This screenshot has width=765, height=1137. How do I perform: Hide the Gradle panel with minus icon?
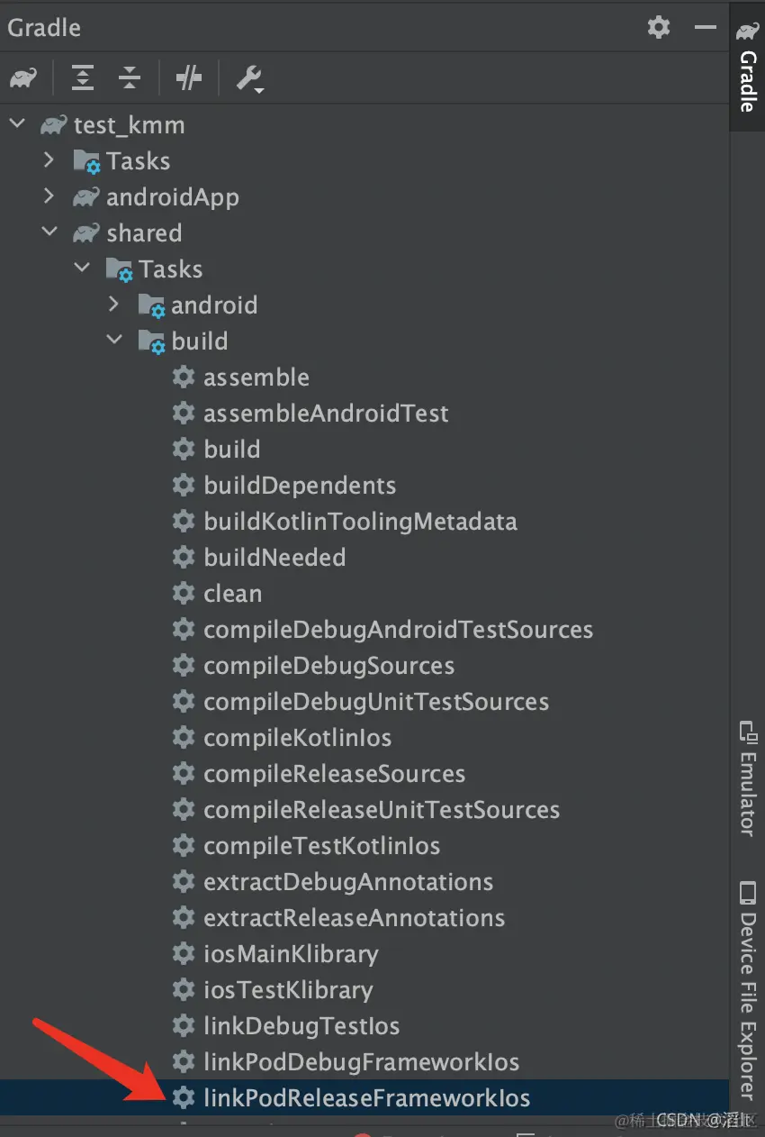[706, 27]
